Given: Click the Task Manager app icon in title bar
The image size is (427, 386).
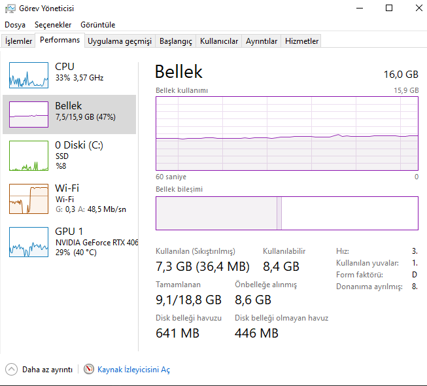Looking at the screenshot, I should [10, 9].
